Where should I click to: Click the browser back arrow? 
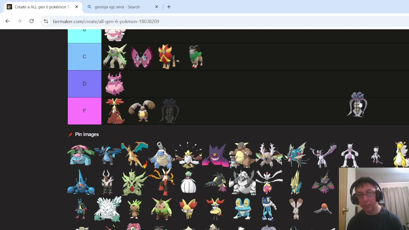click(7, 21)
